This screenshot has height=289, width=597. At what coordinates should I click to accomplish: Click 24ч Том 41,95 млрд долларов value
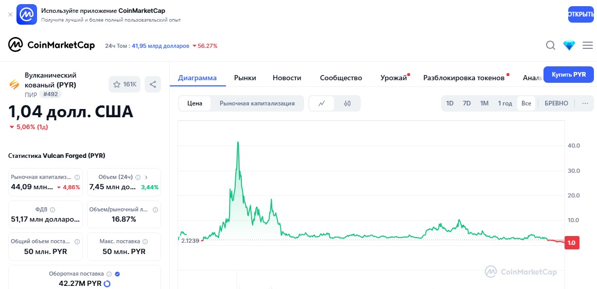[x=160, y=46]
